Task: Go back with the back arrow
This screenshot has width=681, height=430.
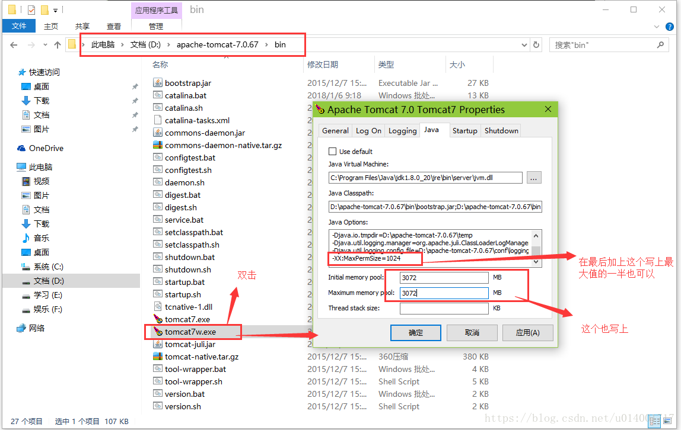Action: tap(14, 44)
